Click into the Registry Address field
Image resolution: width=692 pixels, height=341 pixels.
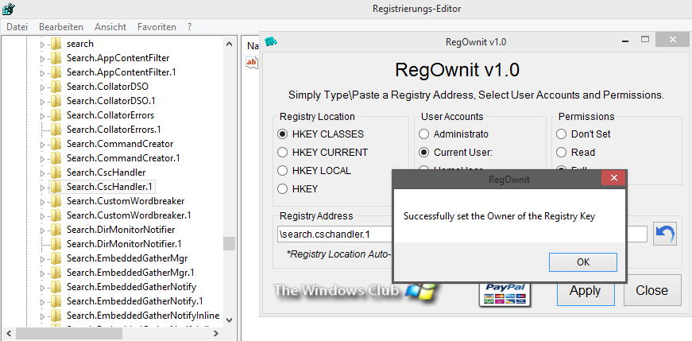pos(462,234)
